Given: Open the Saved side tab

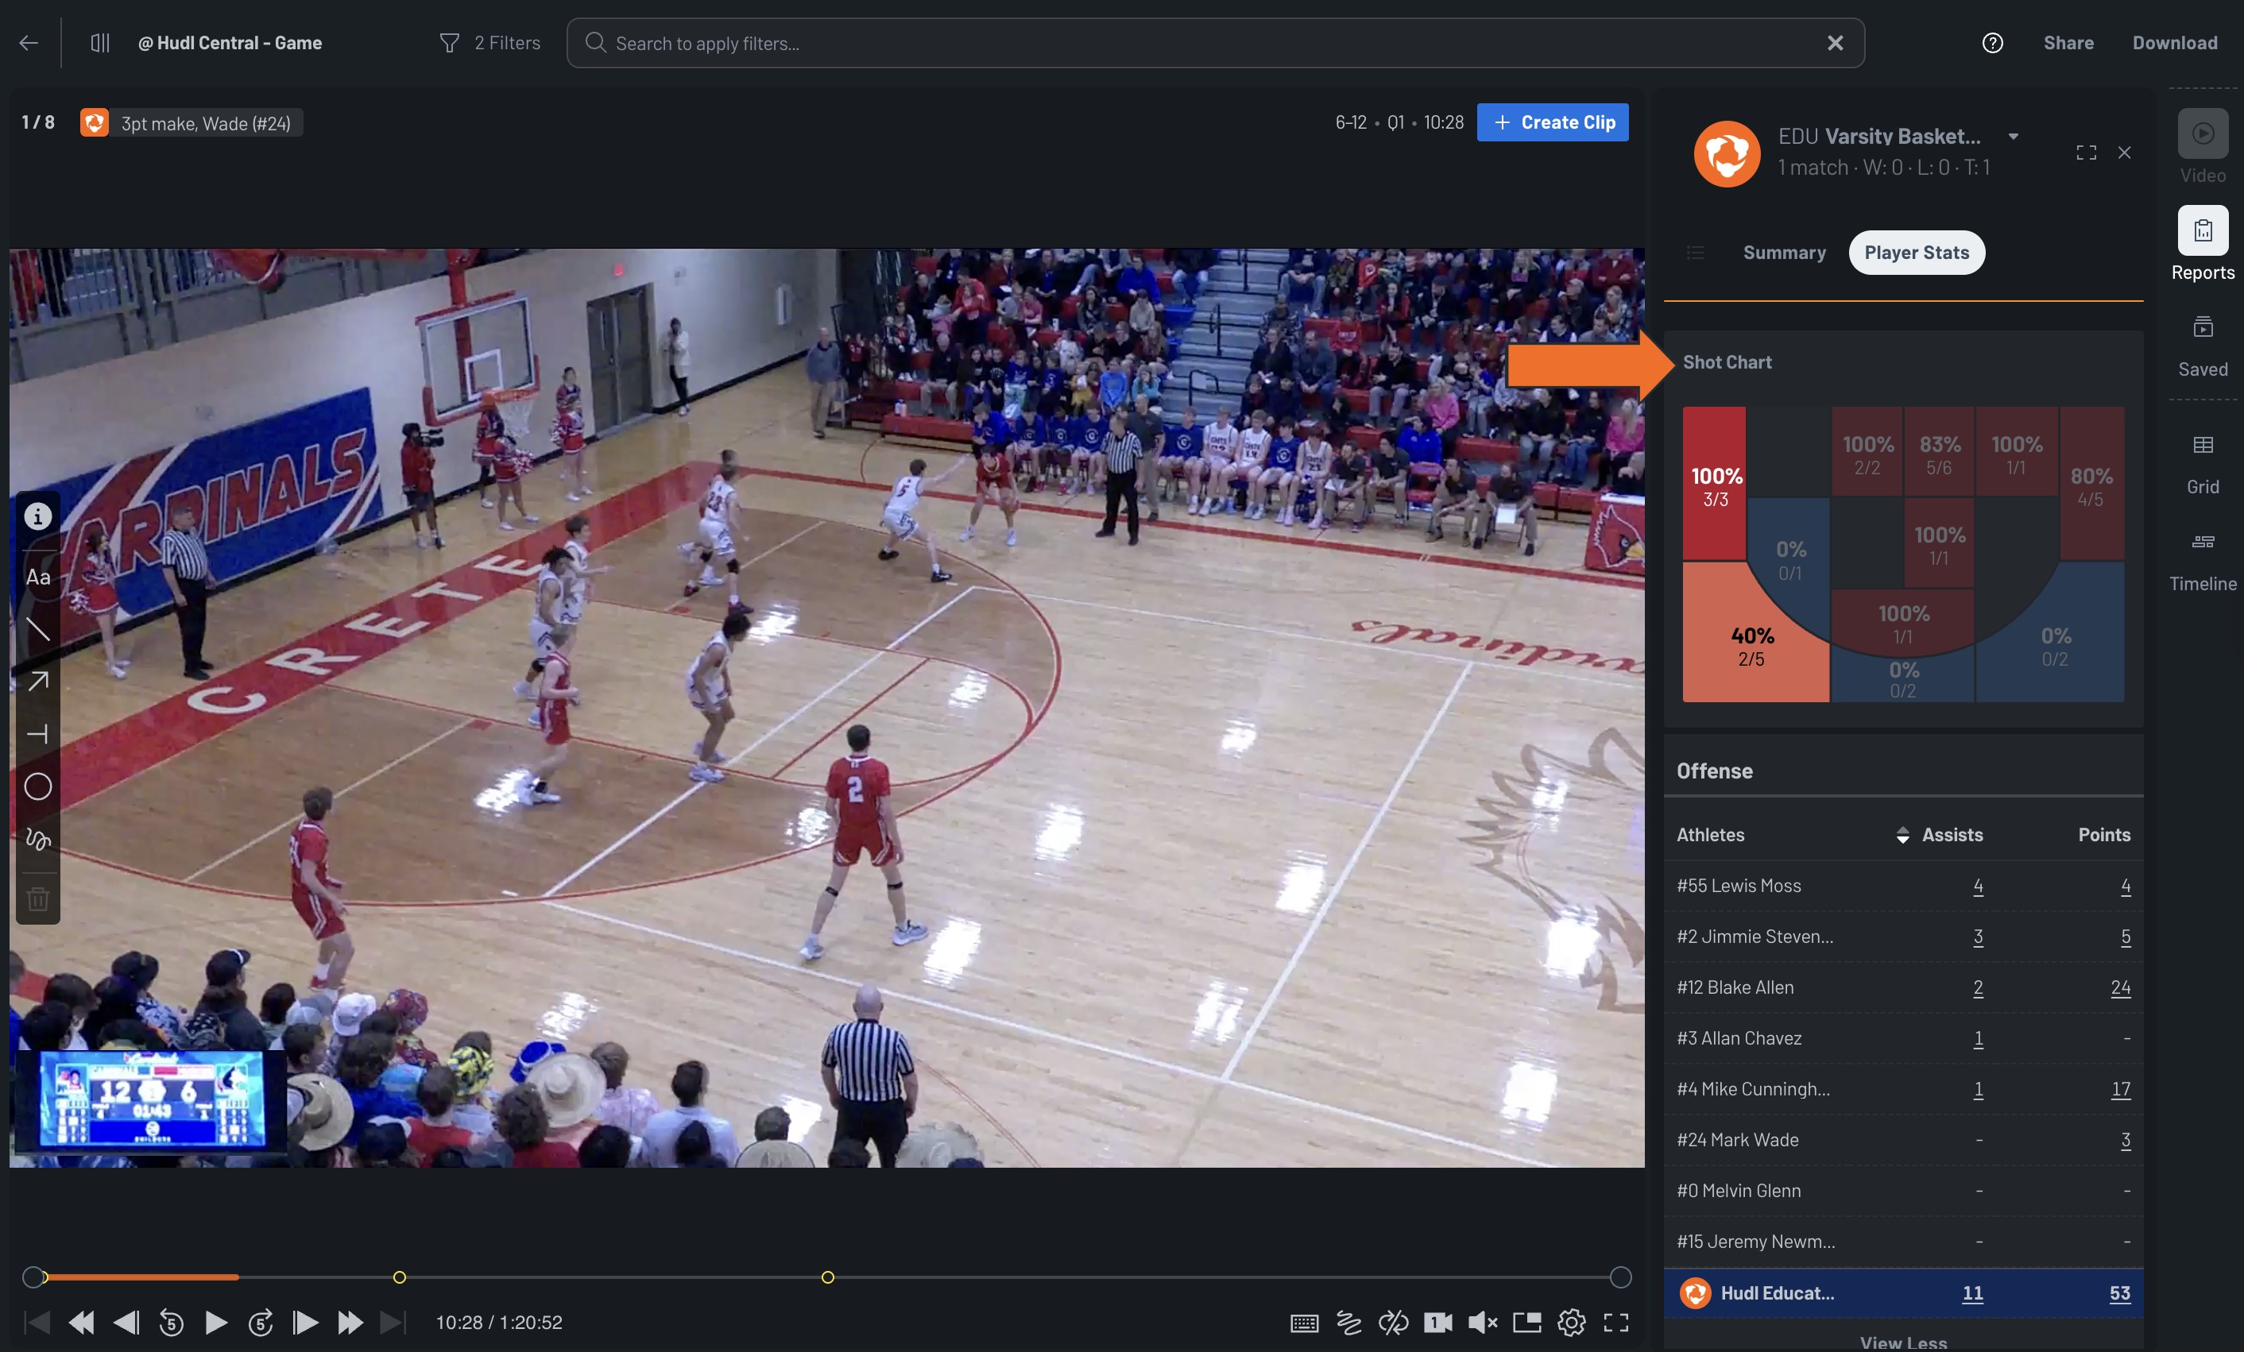Looking at the screenshot, I should coord(2203,346).
